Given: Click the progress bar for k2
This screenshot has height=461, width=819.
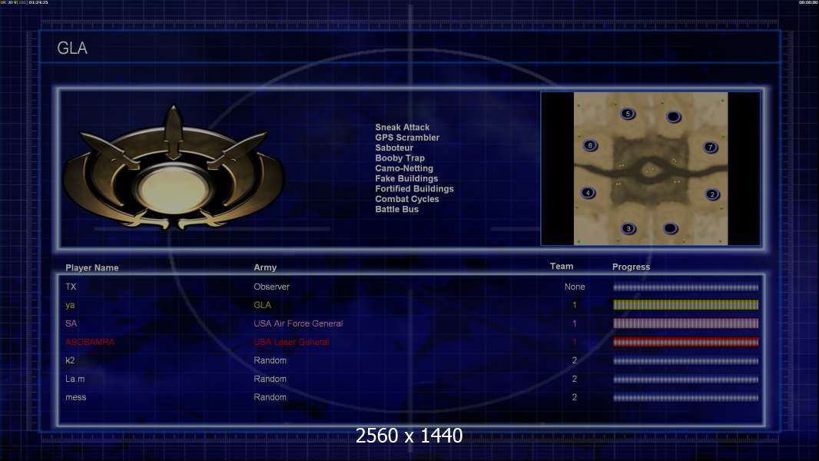Looking at the screenshot, I should 685,361.
